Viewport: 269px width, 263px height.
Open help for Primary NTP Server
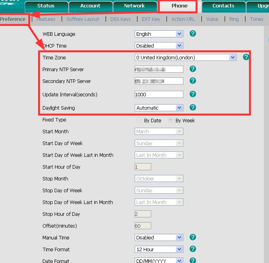193,69
